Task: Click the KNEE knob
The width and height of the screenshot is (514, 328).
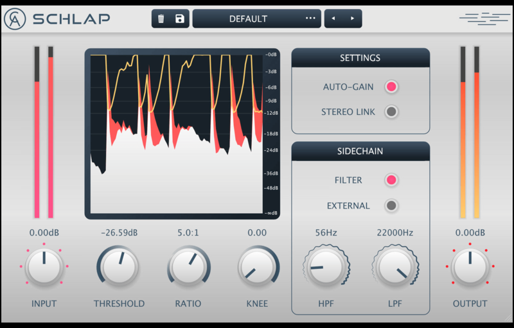Action: click(258, 267)
